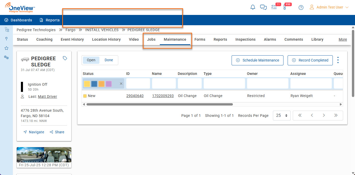
Task: Open the temperature alerts icon with 950 badge
Action: pyautogui.click(x=285, y=7)
